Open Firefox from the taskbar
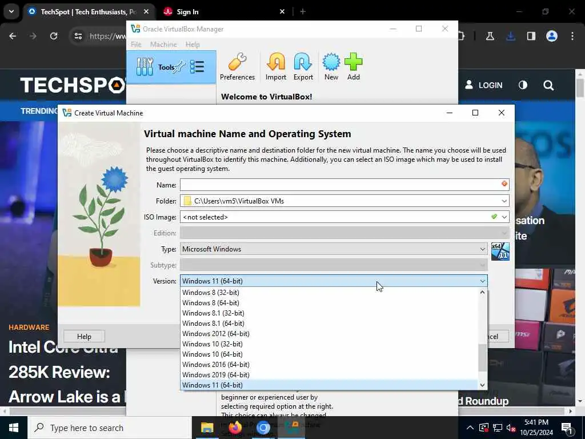This screenshot has width=585, height=439. 235,428
